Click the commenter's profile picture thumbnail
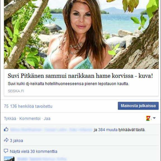The width and height of the screenshot is (161, 161). click(x=9, y=159)
